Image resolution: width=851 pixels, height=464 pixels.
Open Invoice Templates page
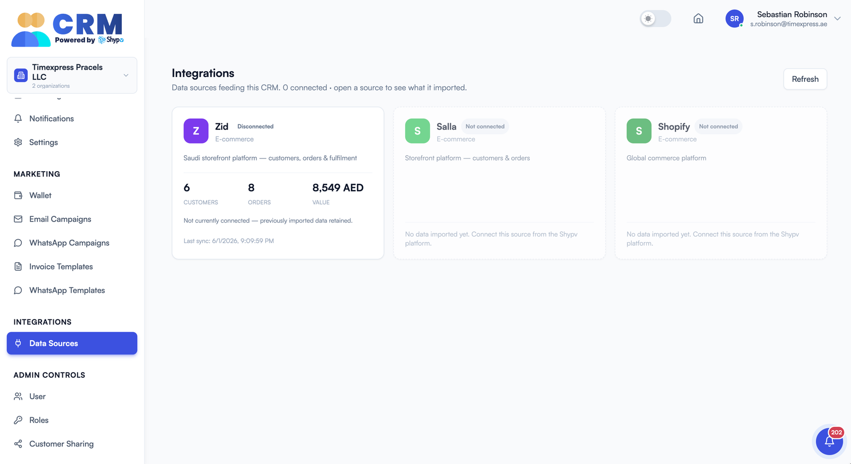72,267
